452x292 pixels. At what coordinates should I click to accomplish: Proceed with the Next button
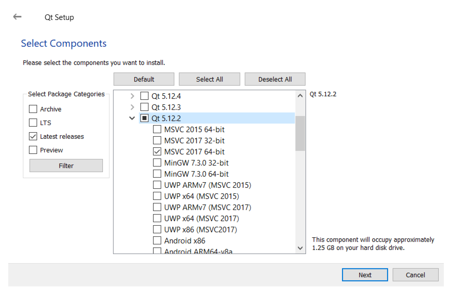[x=365, y=275]
